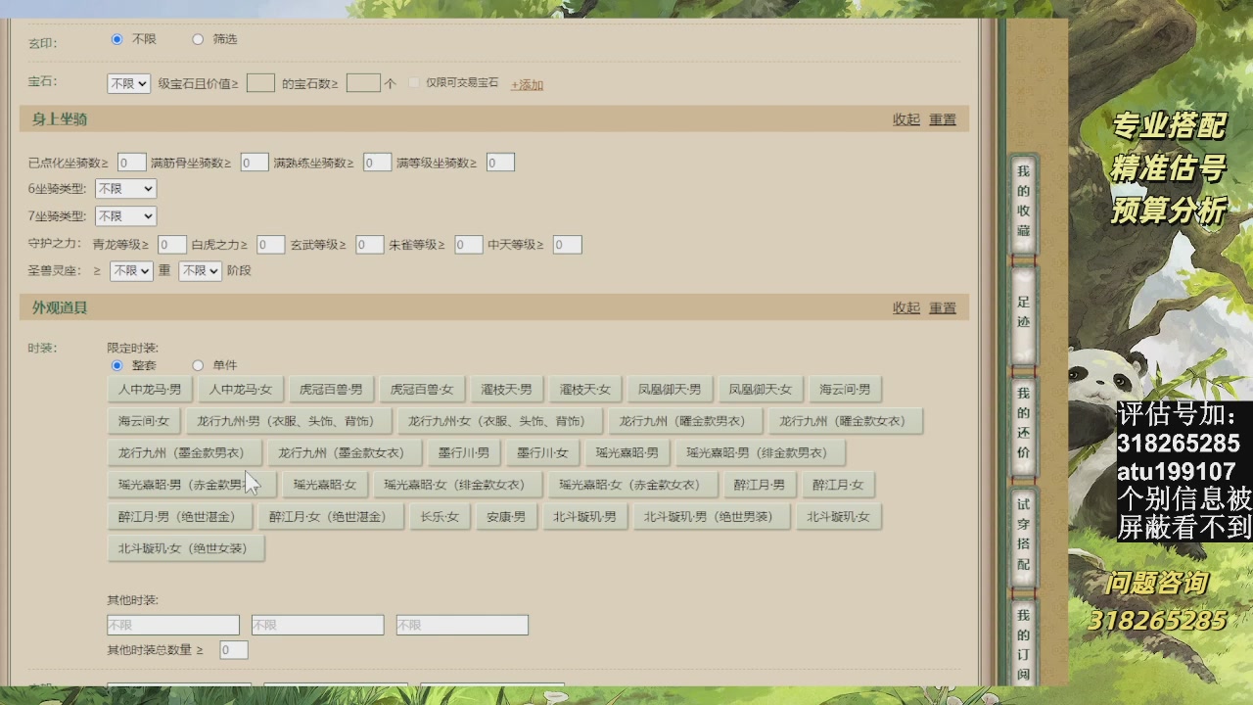
Task: Select 龙行九州（墨金款女衣） button
Action: [x=345, y=453]
